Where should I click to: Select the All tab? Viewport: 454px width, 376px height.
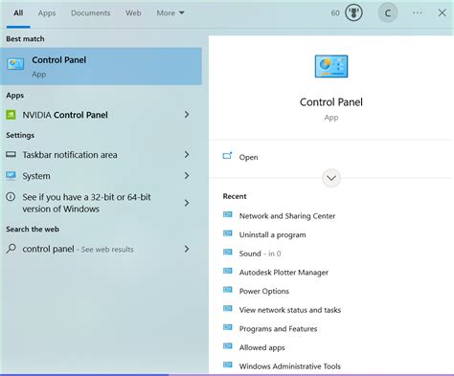click(18, 13)
